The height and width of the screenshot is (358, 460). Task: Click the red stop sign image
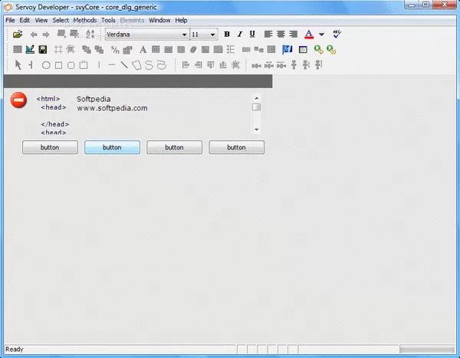click(18, 100)
